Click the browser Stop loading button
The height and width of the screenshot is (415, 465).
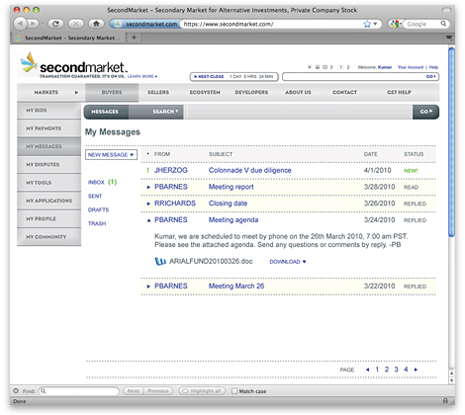[x=76, y=24]
